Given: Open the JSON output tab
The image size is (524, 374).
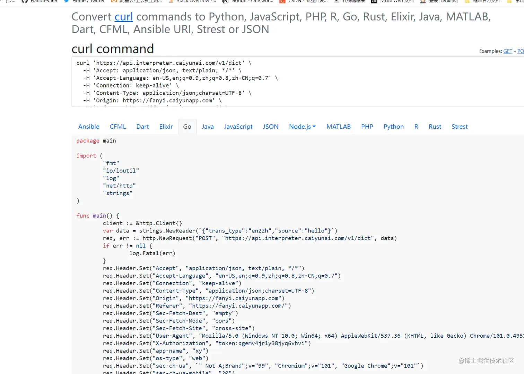Looking at the screenshot, I should pos(270,127).
